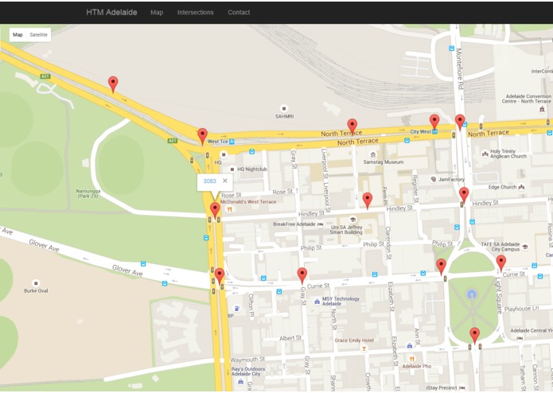Select the red marker on the A21 highway

(113, 84)
